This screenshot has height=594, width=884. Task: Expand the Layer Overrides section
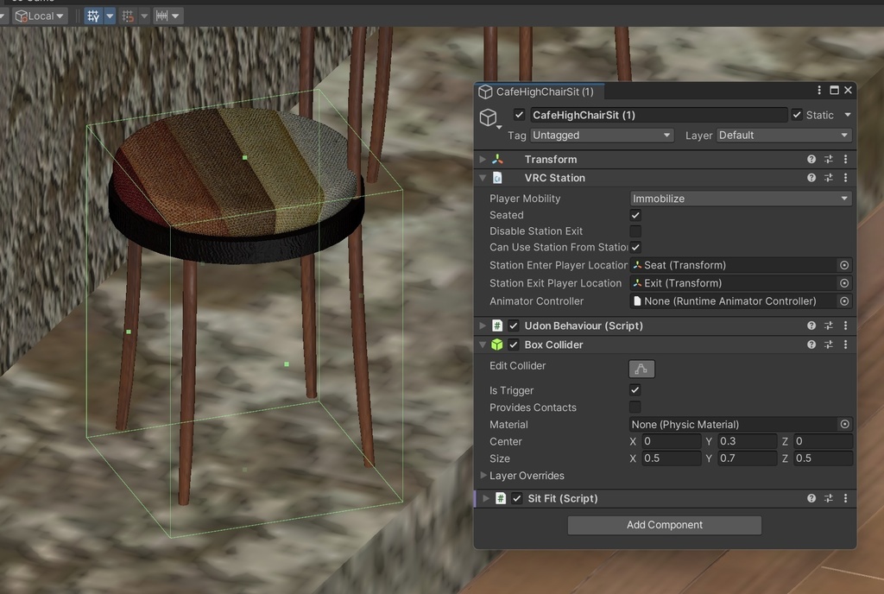pyautogui.click(x=483, y=475)
